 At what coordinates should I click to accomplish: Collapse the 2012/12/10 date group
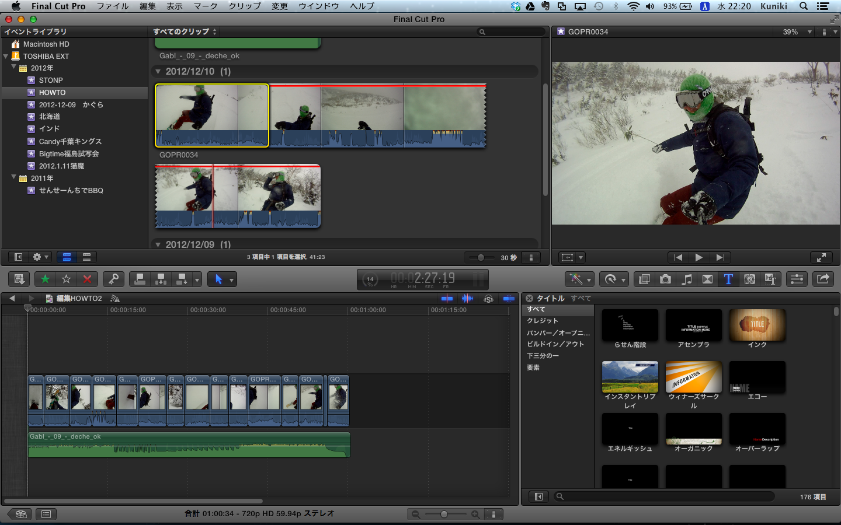point(158,72)
